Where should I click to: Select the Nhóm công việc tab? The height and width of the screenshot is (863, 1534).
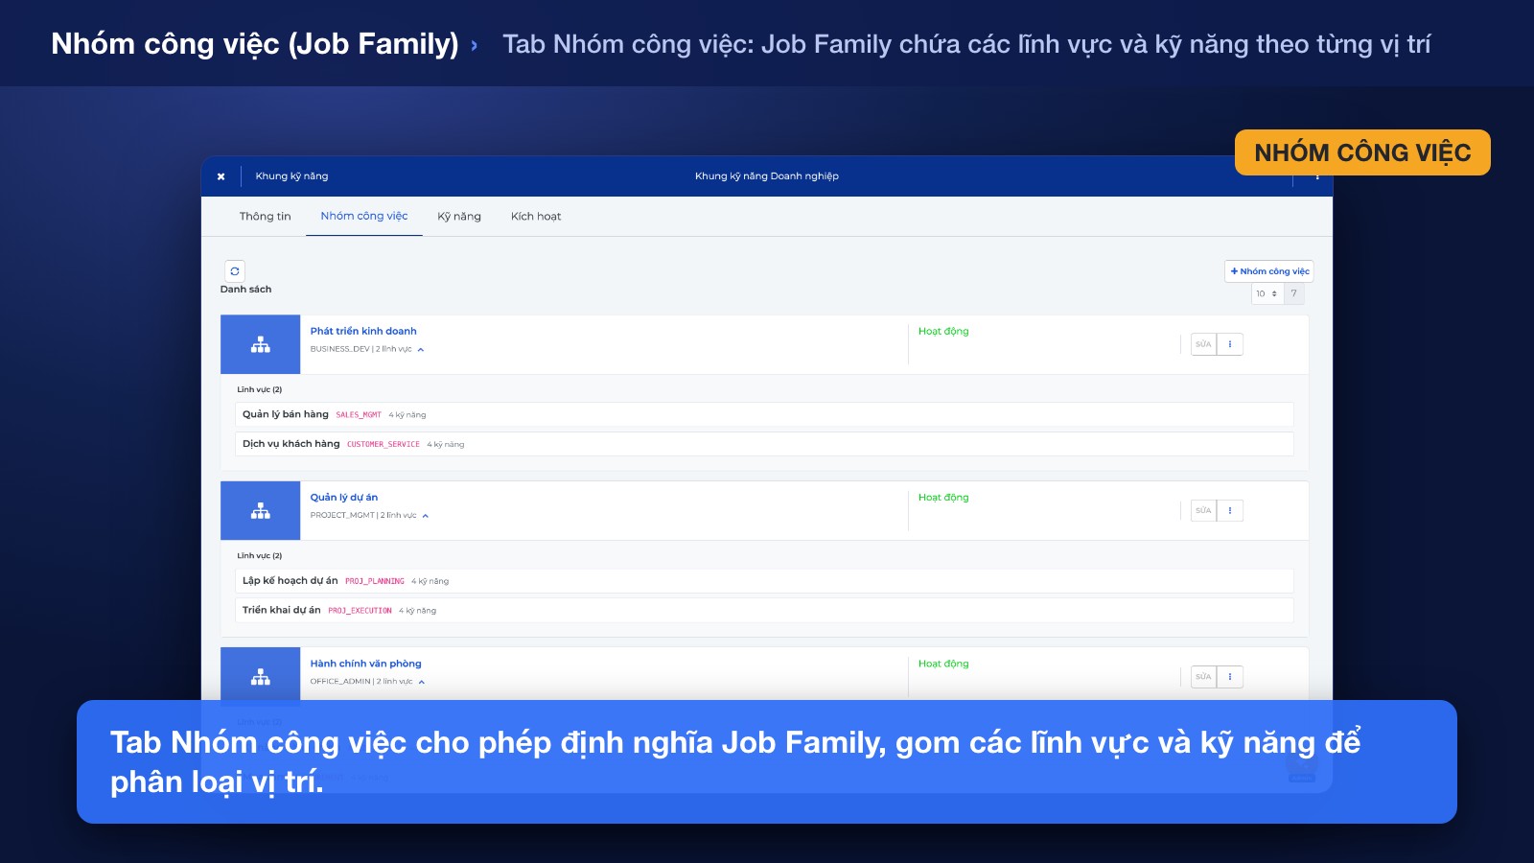tap(364, 217)
